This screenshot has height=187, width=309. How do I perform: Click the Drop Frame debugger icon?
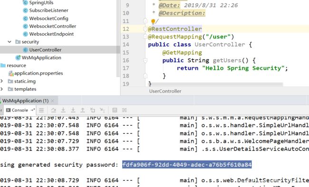point(92,110)
